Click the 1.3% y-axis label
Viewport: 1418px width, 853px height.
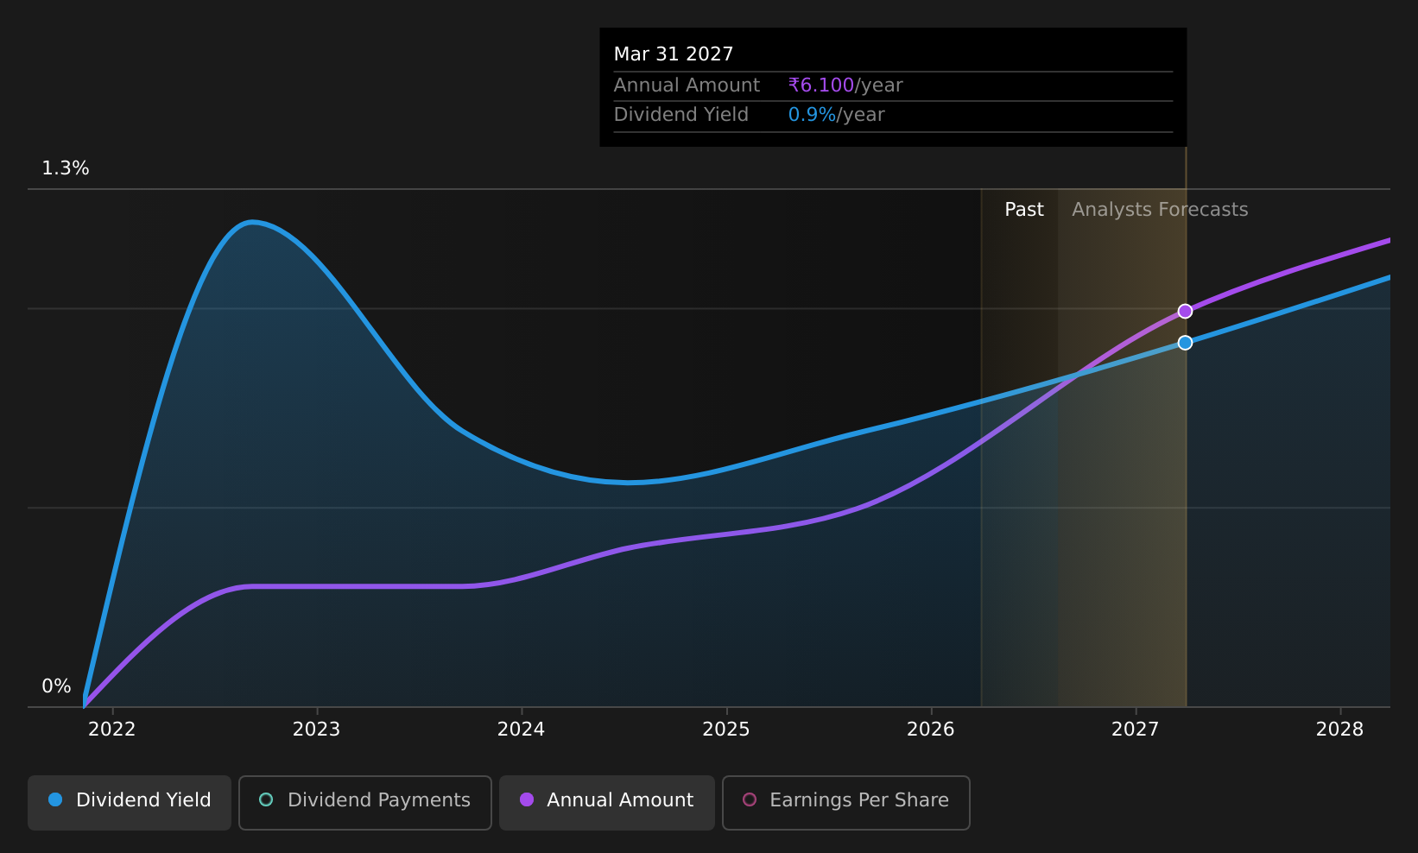pos(66,168)
